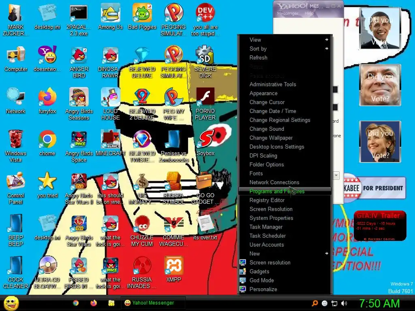The width and height of the screenshot is (415, 311).
Task: Select the BEJEWED DELUXE gem icon
Action: click(142, 62)
